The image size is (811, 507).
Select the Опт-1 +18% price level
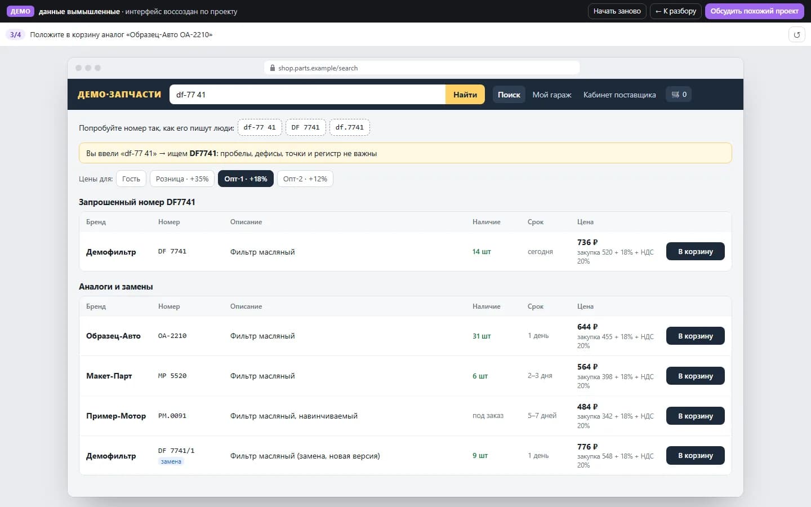coord(246,179)
